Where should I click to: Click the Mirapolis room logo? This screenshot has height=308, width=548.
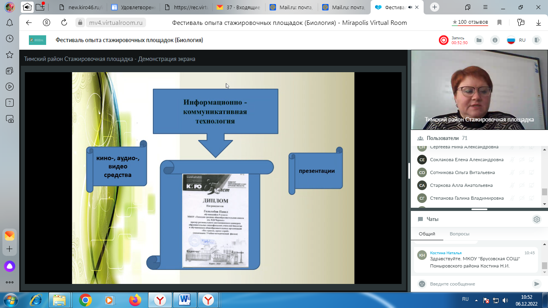point(37,40)
